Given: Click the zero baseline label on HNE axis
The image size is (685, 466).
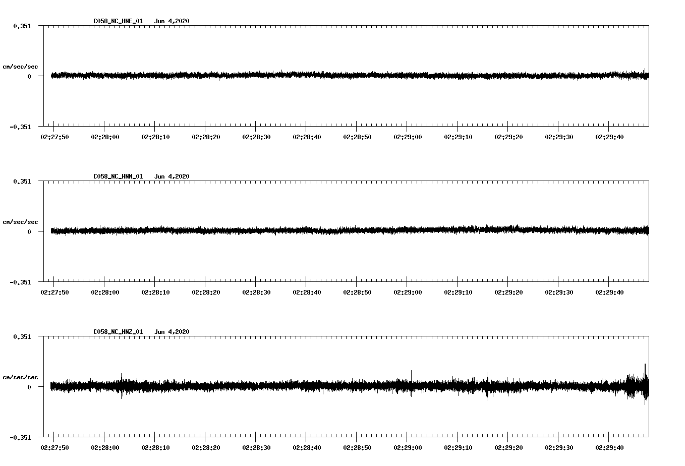Looking at the screenshot, I should coord(29,76).
